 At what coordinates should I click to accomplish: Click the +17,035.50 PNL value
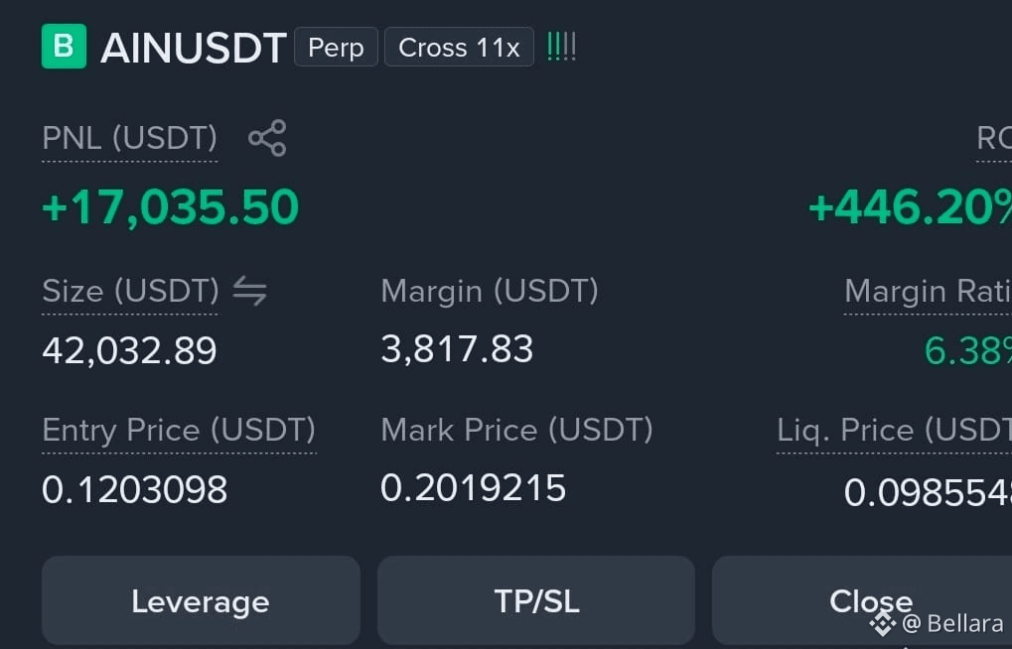(x=171, y=207)
